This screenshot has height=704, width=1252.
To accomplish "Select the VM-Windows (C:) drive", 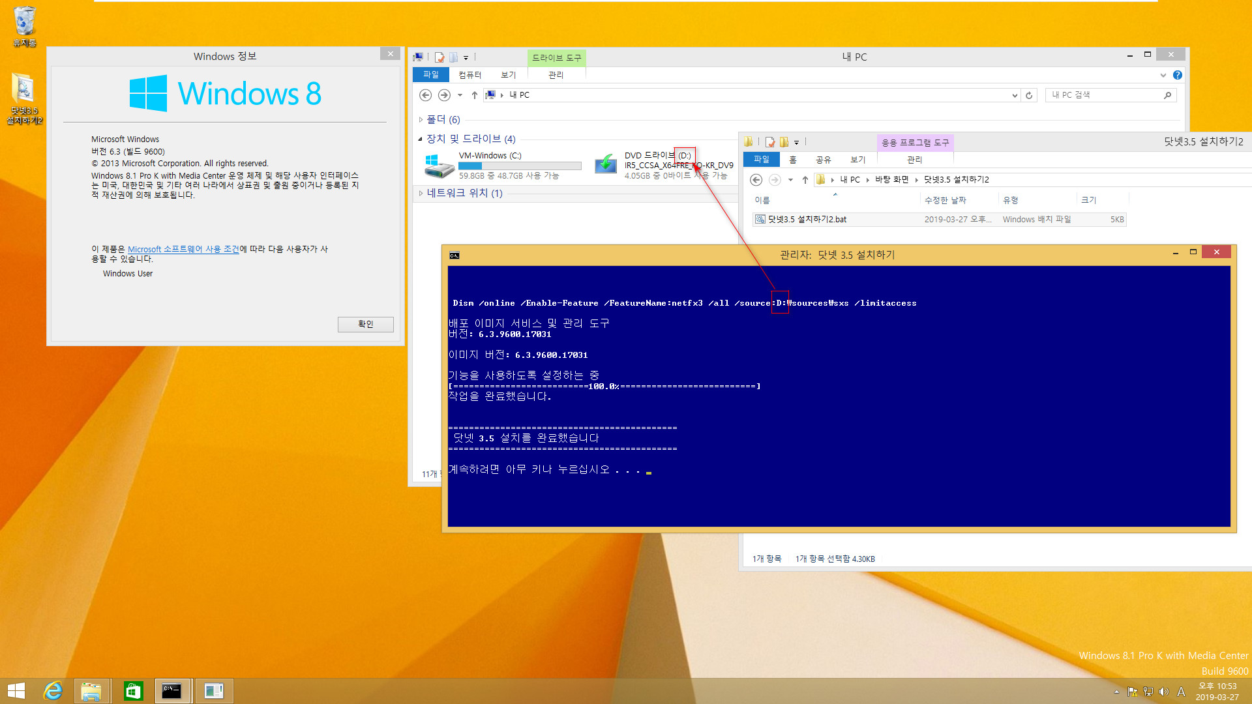I will click(502, 166).
